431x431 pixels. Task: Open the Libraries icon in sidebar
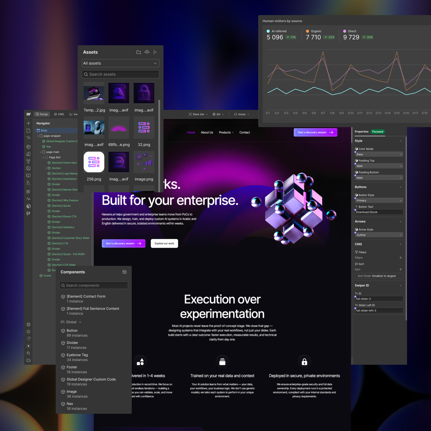(28, 183)
